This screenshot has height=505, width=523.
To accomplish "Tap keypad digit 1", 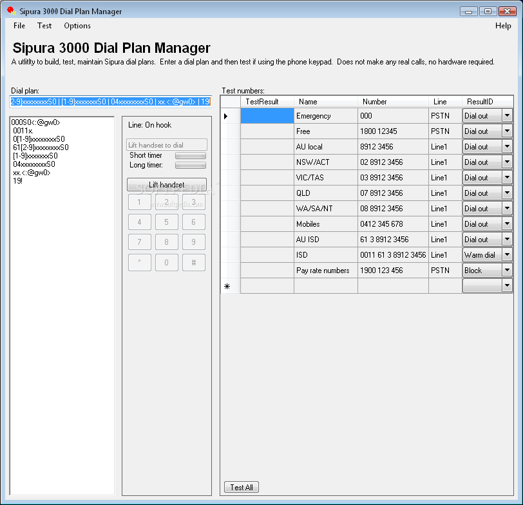I will (x=139, y=202).
